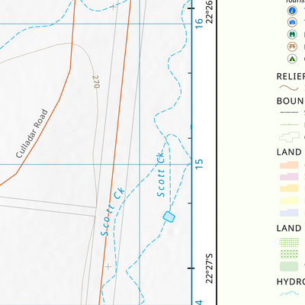Viewport: 305px width, 305px height.
Task: Click the grid number 16
Action: click(x=199, y=24)
